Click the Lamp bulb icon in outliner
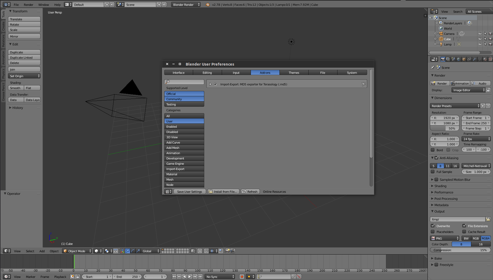The width and height of the screenshot is (493, 280). (x=441, y=44)
